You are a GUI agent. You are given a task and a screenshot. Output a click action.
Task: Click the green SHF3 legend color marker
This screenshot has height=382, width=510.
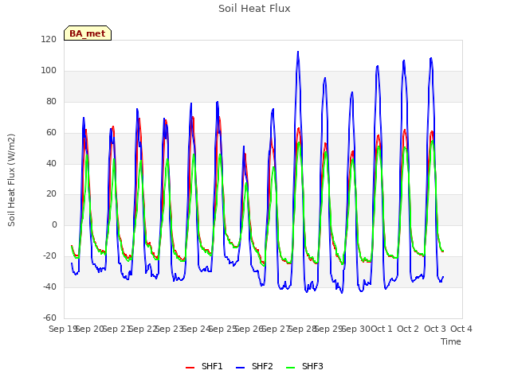click(290, 368)
